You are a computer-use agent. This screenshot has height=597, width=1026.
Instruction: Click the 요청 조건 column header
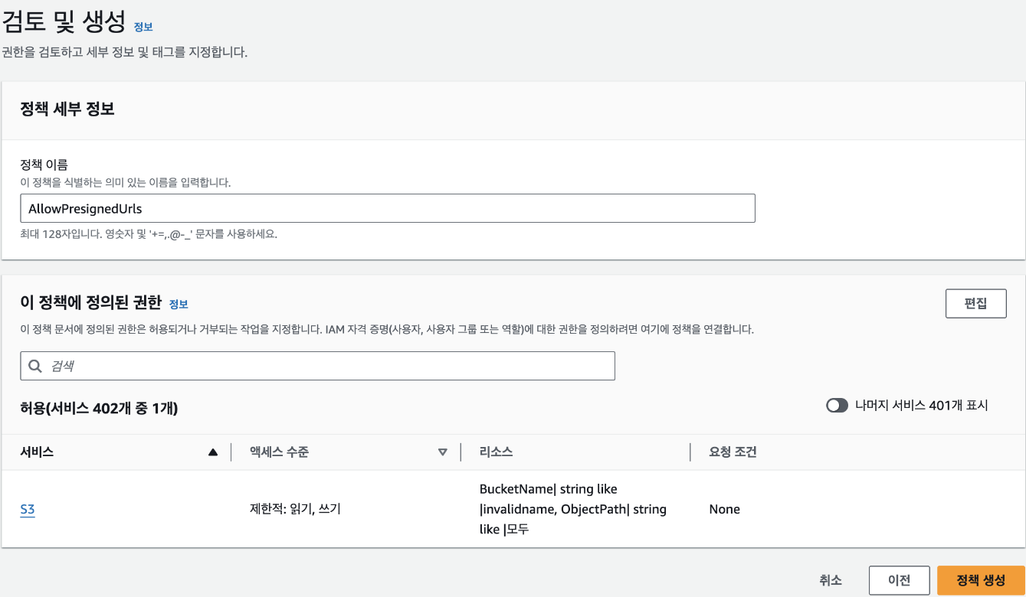pyautogui.click(x=733, y=452)
